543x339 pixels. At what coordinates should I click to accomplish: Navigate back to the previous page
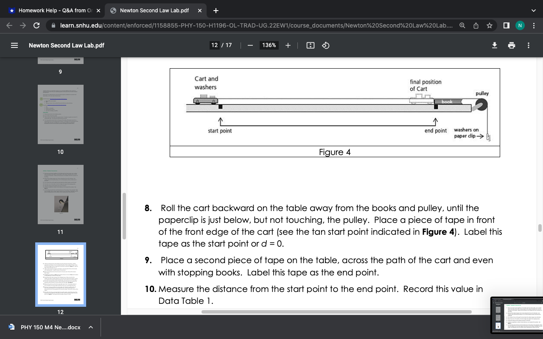pos(9,25)
